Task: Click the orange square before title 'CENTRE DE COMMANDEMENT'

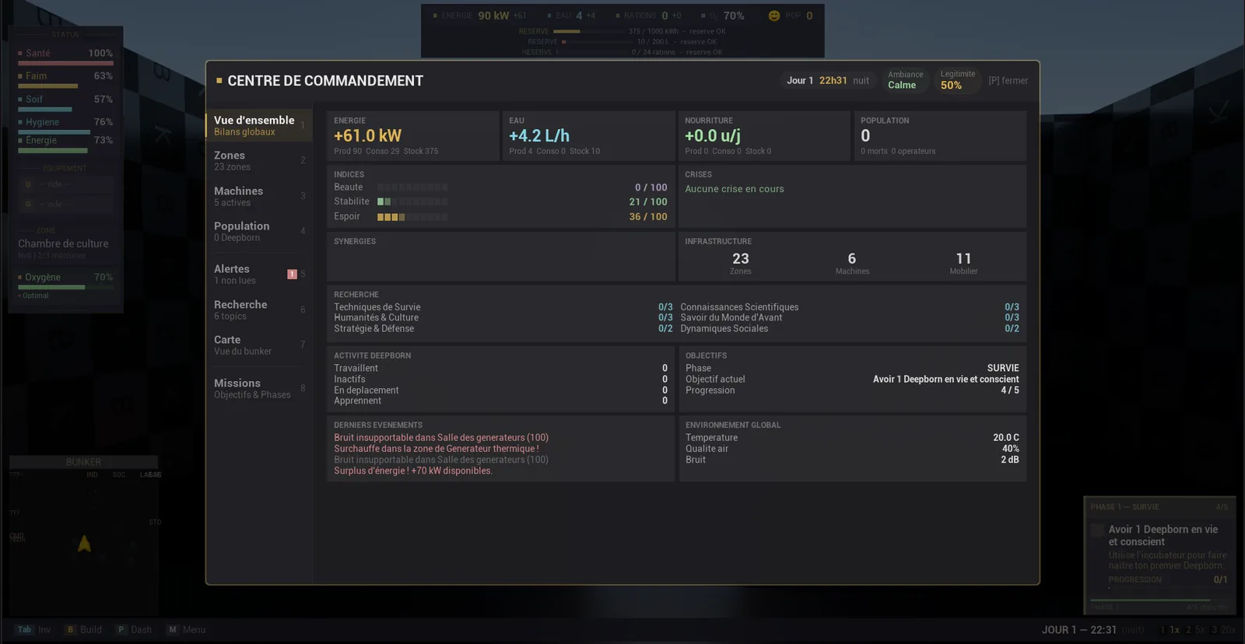Action: pyautogui.click(x=219, y=81)
